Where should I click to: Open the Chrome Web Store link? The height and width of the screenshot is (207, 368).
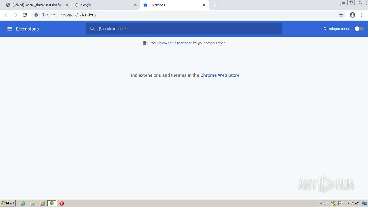pyautogui.click(x=220, y=75)
